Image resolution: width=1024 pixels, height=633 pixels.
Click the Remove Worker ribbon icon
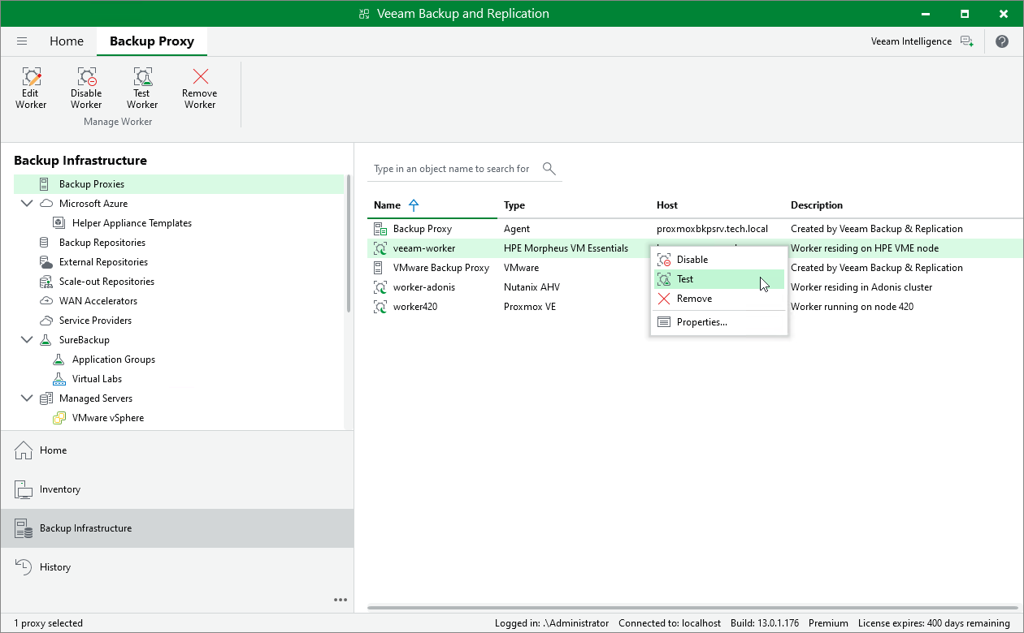coord(200,77)
